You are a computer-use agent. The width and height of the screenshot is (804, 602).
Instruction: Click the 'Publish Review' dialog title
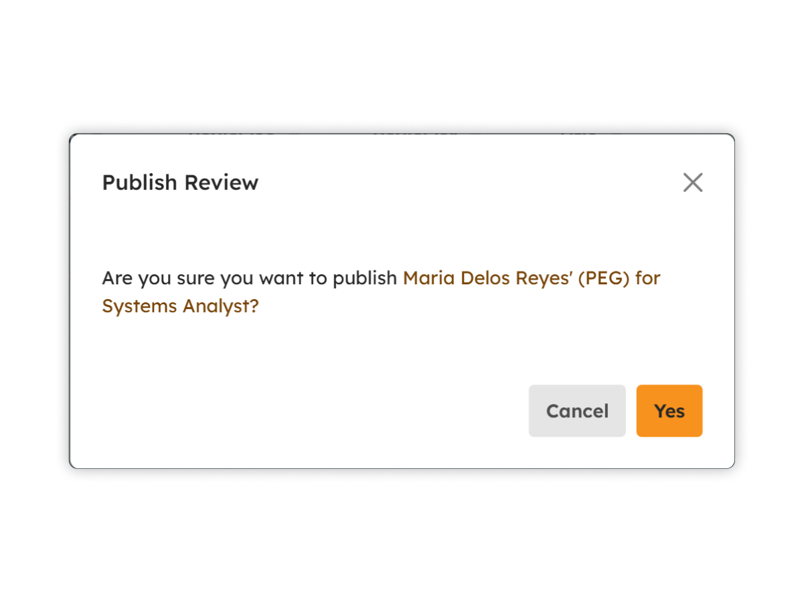click(x=180, y=183)
